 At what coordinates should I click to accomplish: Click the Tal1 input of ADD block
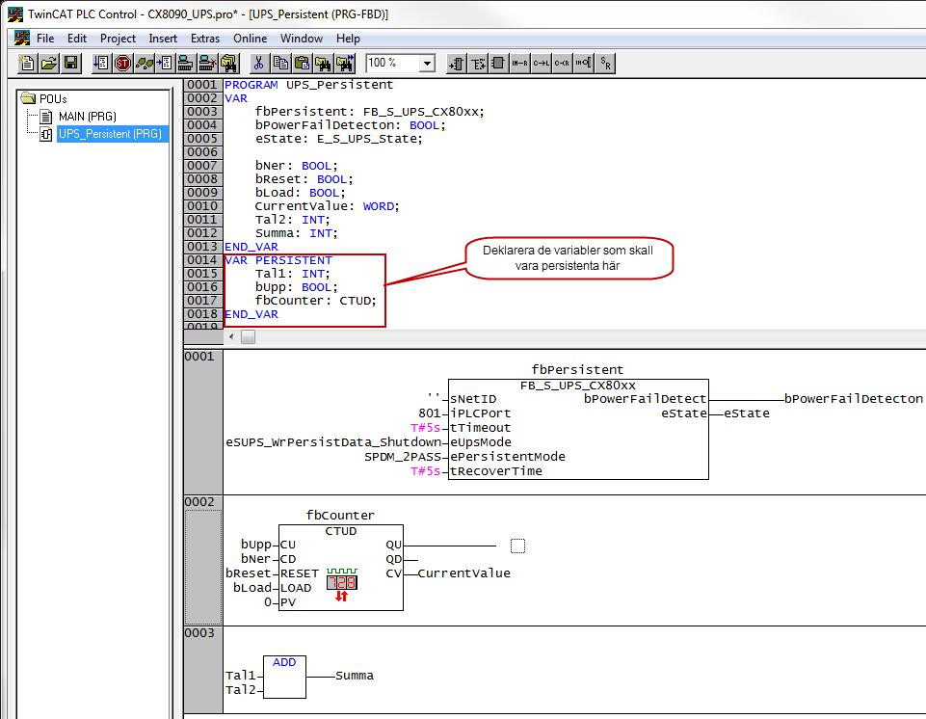[x=240, y=676]
